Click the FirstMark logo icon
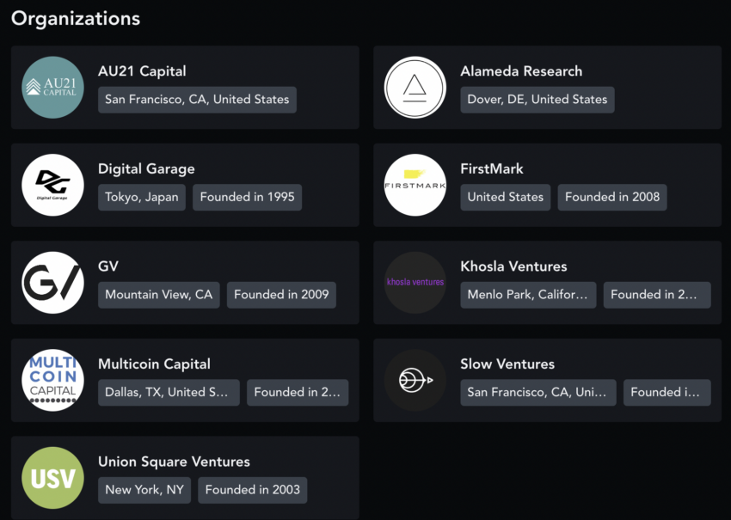This screenshot has width=731, height=520. pyautogui.click(x=415, y=185)
